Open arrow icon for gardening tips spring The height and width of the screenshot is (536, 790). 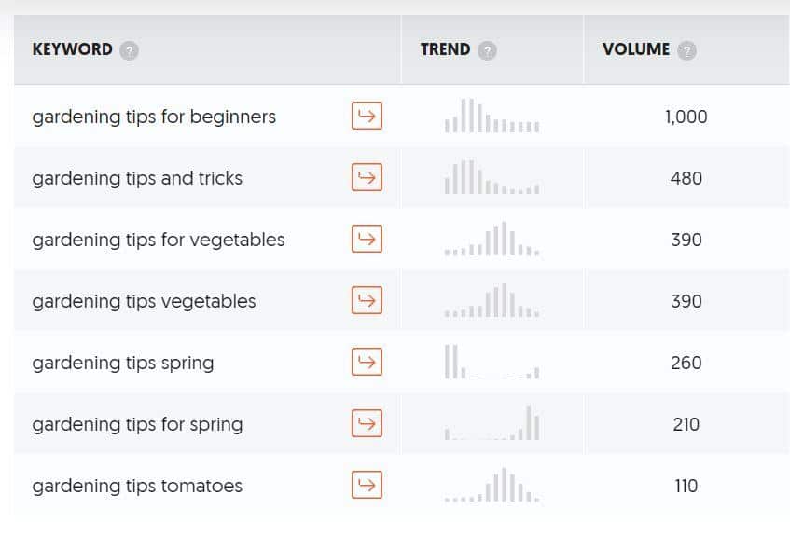click(367, 362)
